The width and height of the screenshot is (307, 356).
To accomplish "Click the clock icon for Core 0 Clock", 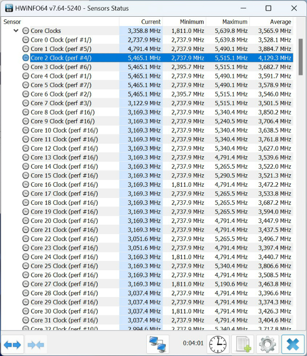I will tap(26, 40).
